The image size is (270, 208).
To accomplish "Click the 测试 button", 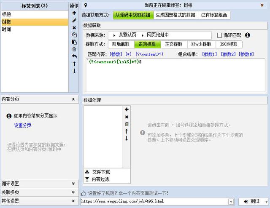I will pyautogui.click(x=253, y=202).
